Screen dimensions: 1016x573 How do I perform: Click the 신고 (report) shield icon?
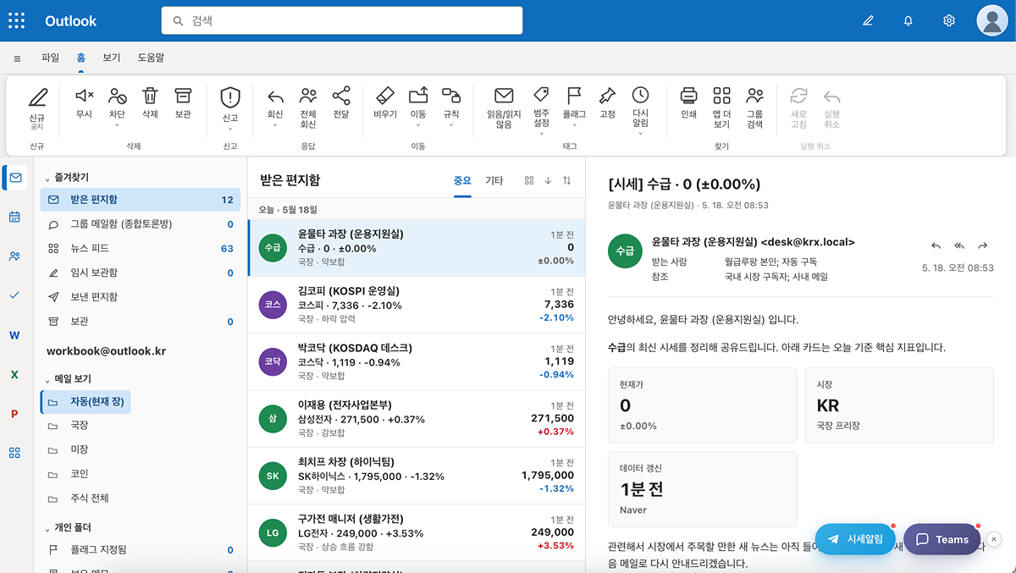(x=230, y=96)
